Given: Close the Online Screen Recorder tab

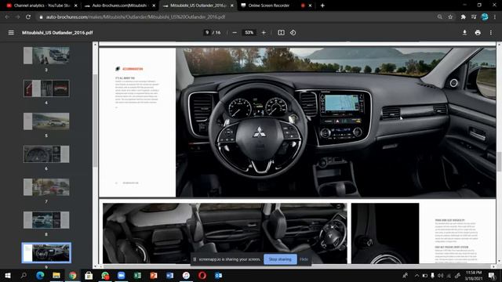Looking at the screenshot, I should 310,5.
